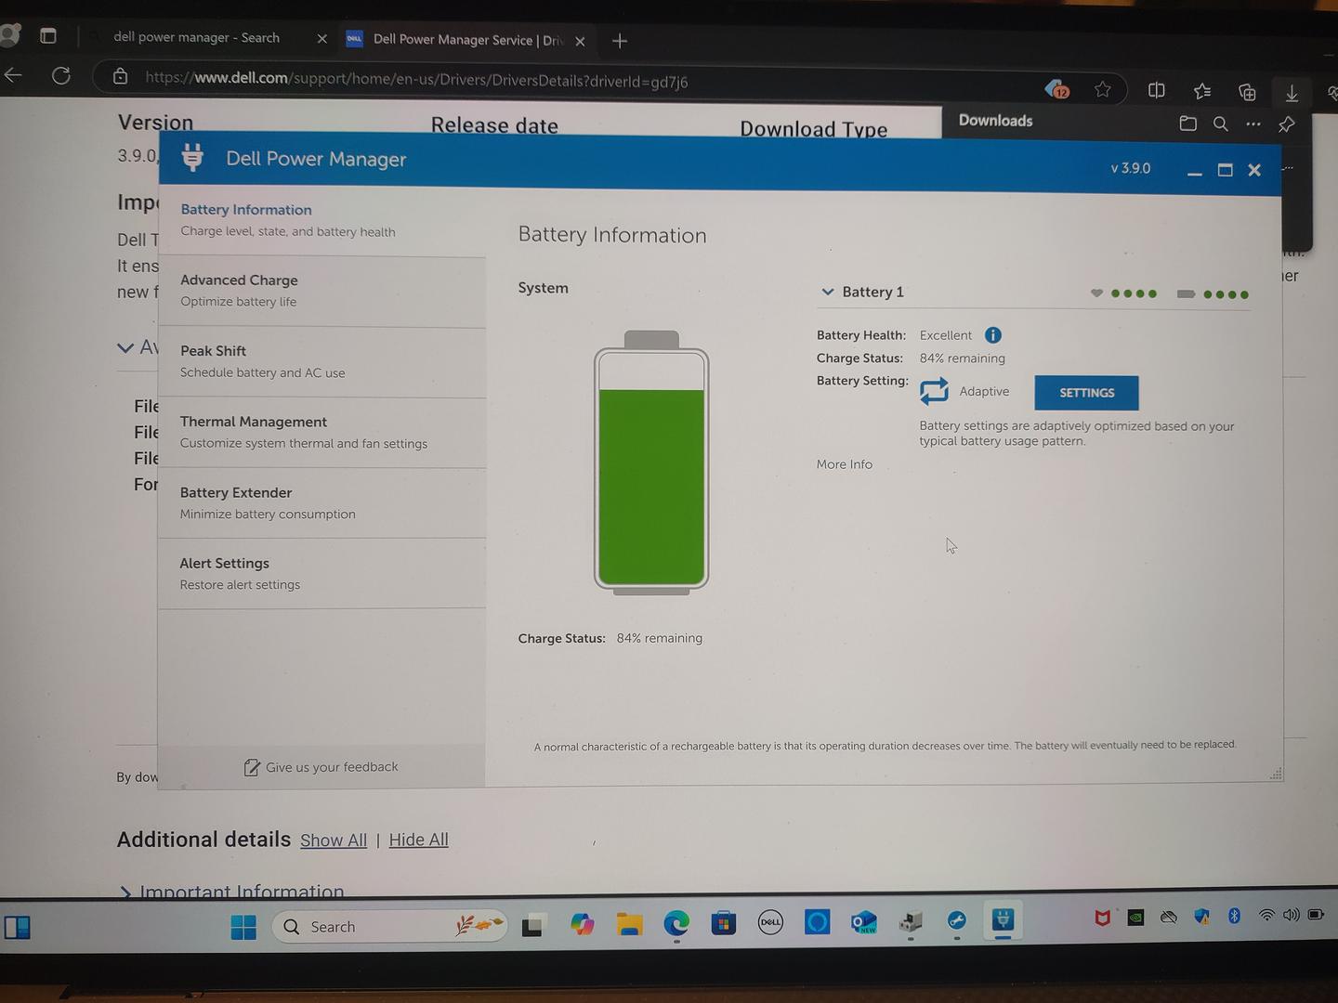Click the resize grip in window corner
Image resolution: width=1338 pixels, height=1003 pixels.
[x=1276, y=774]
